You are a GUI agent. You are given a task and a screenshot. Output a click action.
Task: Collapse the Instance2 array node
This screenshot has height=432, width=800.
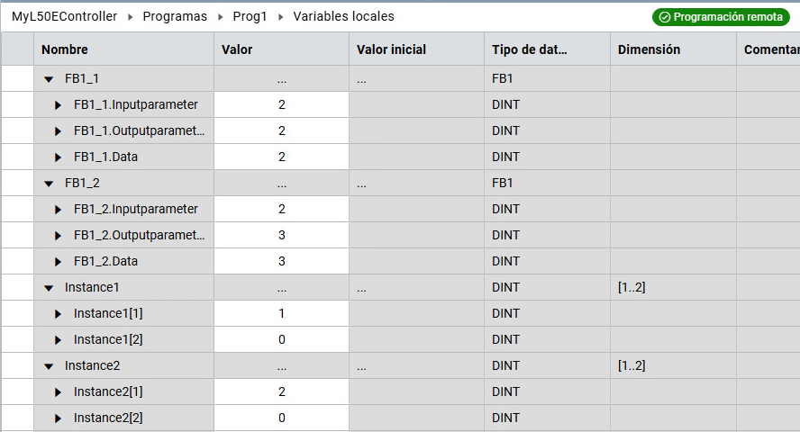pyautogui.click(x=49, y=366)
